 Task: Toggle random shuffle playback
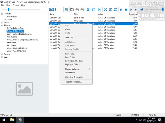105,9
